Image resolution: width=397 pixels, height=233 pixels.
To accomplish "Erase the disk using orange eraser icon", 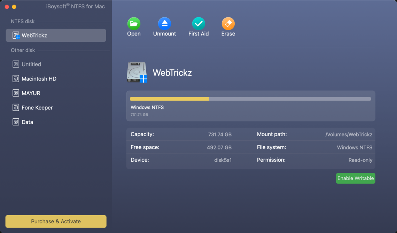I will [x=228, y=24].
